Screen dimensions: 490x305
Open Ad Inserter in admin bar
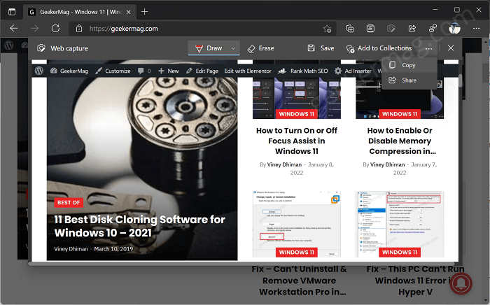[353, 71]
